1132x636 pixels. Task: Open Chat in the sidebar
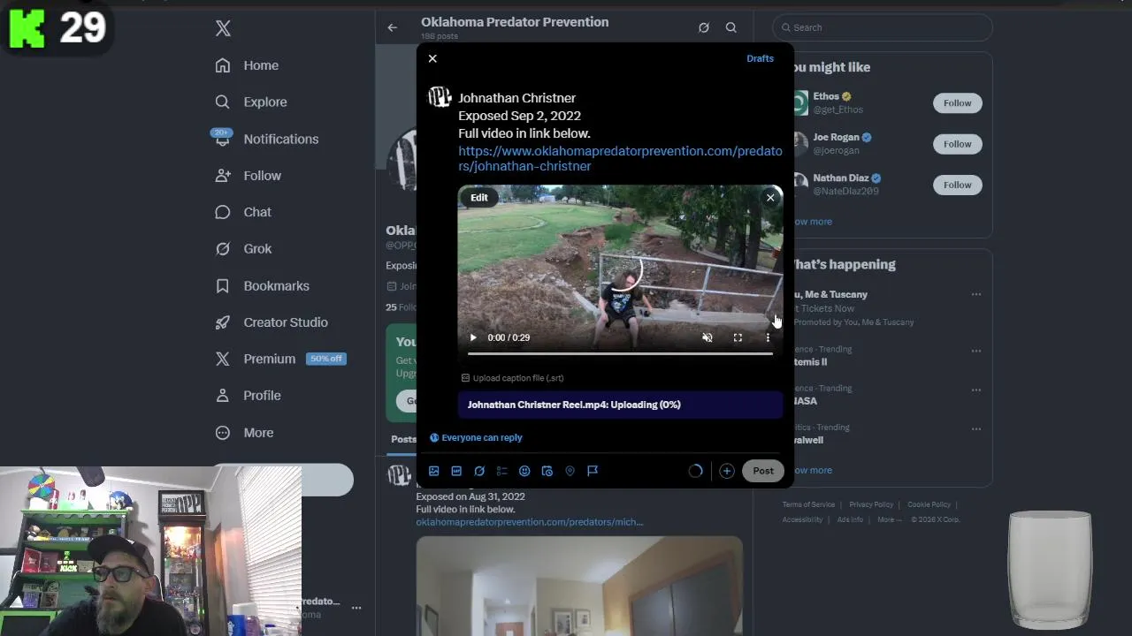pyautogui.click(x=244, y=212)
